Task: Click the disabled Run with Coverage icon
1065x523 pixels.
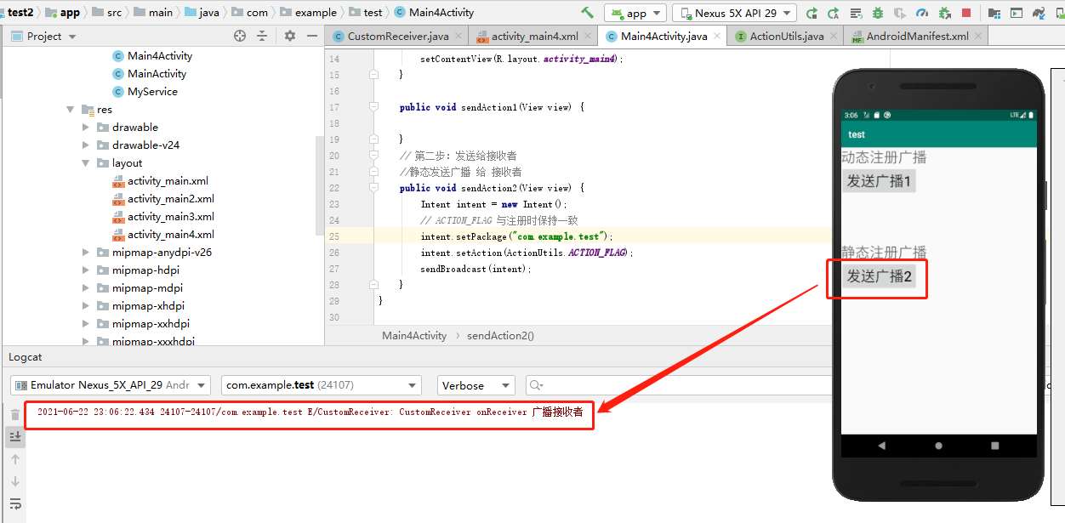Action: pyautogui.click(x=900, y=13)
